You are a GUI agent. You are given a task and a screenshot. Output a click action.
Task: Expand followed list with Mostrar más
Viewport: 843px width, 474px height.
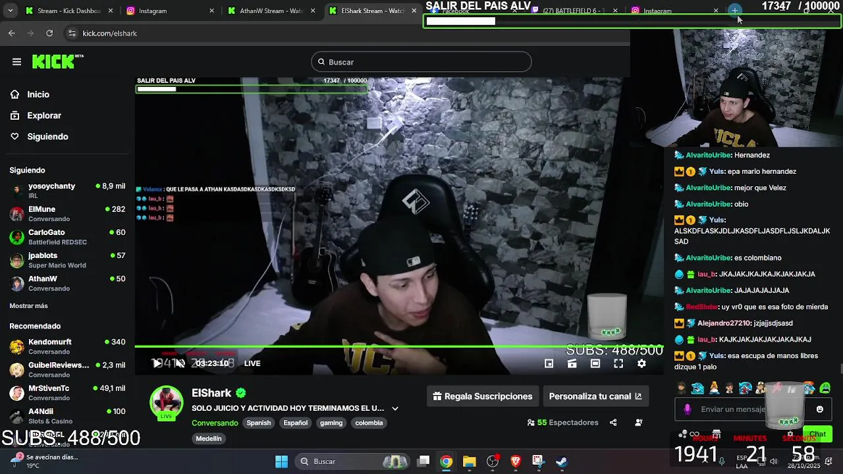click(28, 306)
